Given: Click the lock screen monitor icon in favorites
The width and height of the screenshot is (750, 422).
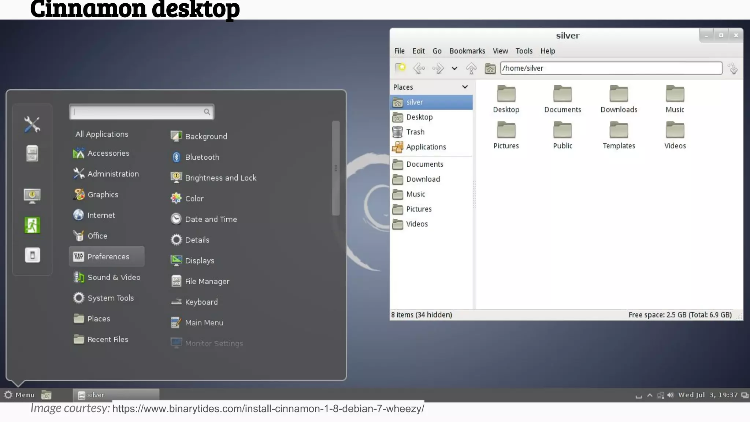Looking at the screenshot, I should tap(32, 196).
